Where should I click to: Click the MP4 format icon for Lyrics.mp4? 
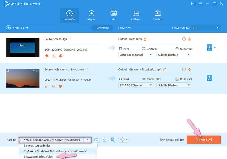click(x=209, y=78)
